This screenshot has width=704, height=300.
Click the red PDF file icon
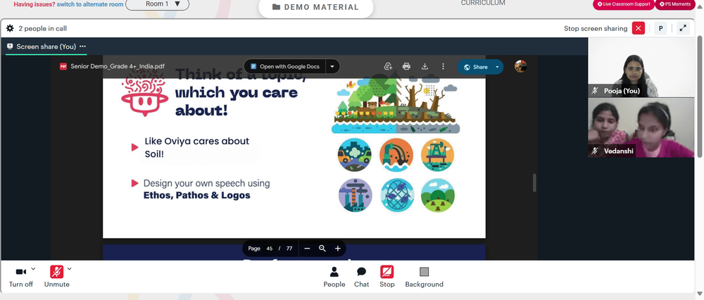63,66
